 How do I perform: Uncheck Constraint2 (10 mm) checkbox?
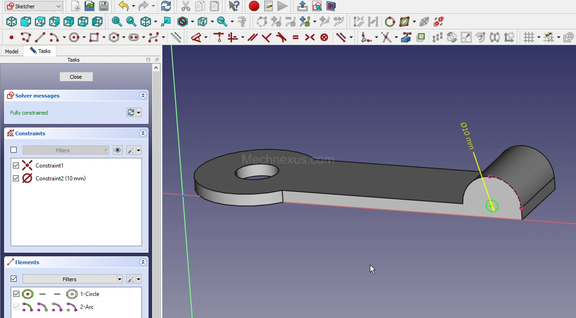point(16,179)
